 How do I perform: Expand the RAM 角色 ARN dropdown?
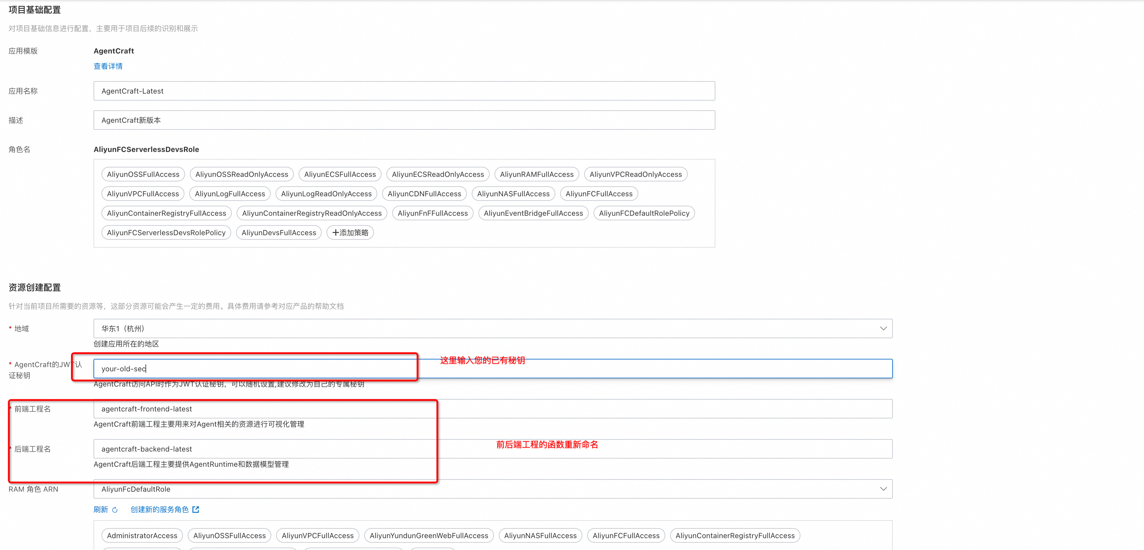click(493, 489)
